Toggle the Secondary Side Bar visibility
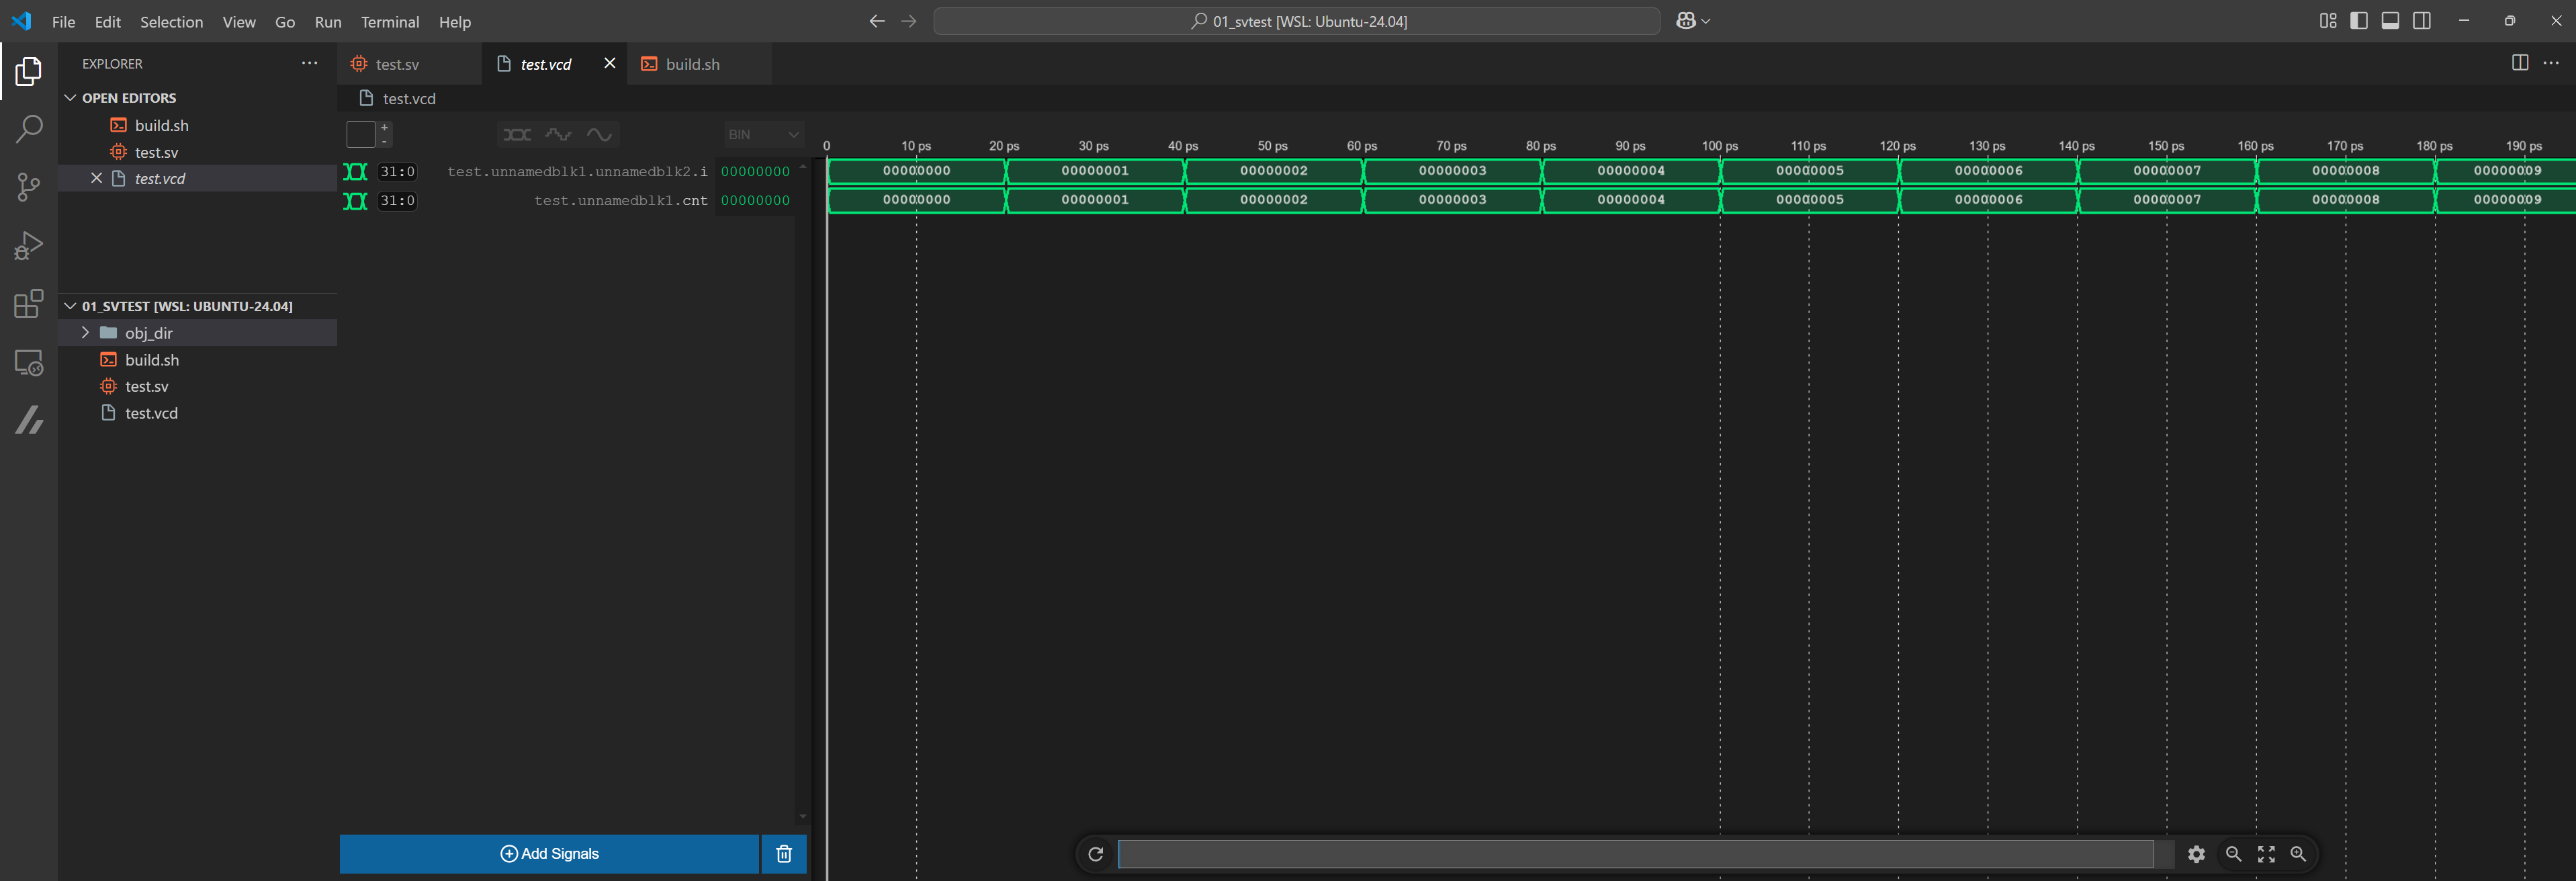Viewport: 2576px width, 881px height. point(2422,21)
